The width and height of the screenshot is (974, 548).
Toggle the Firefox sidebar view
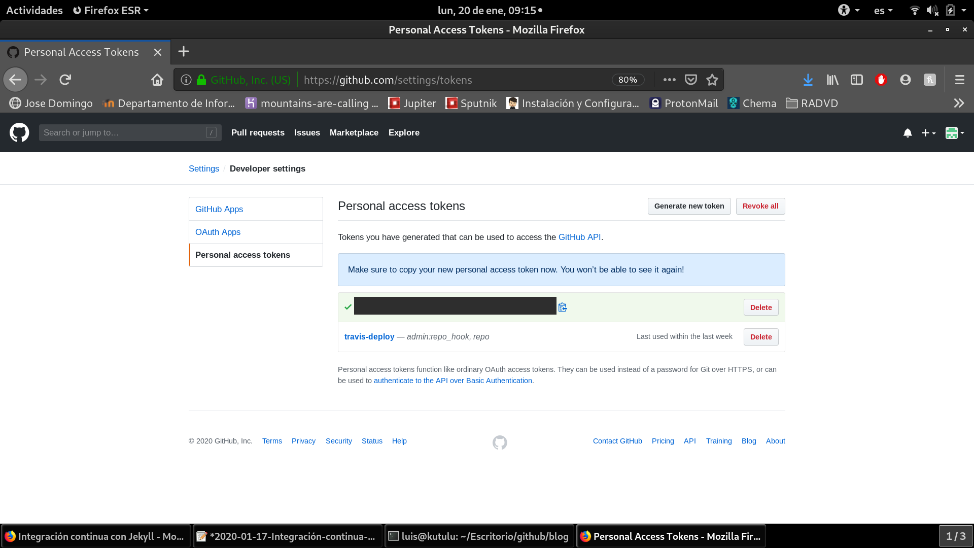click(x=857, y=80)
